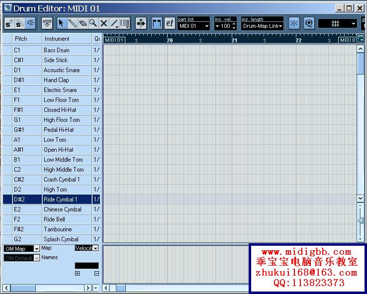Toggle the Solo Editor button
This screenshot has height=294, width=367.
pyautogui.click(x=9, y=23)
